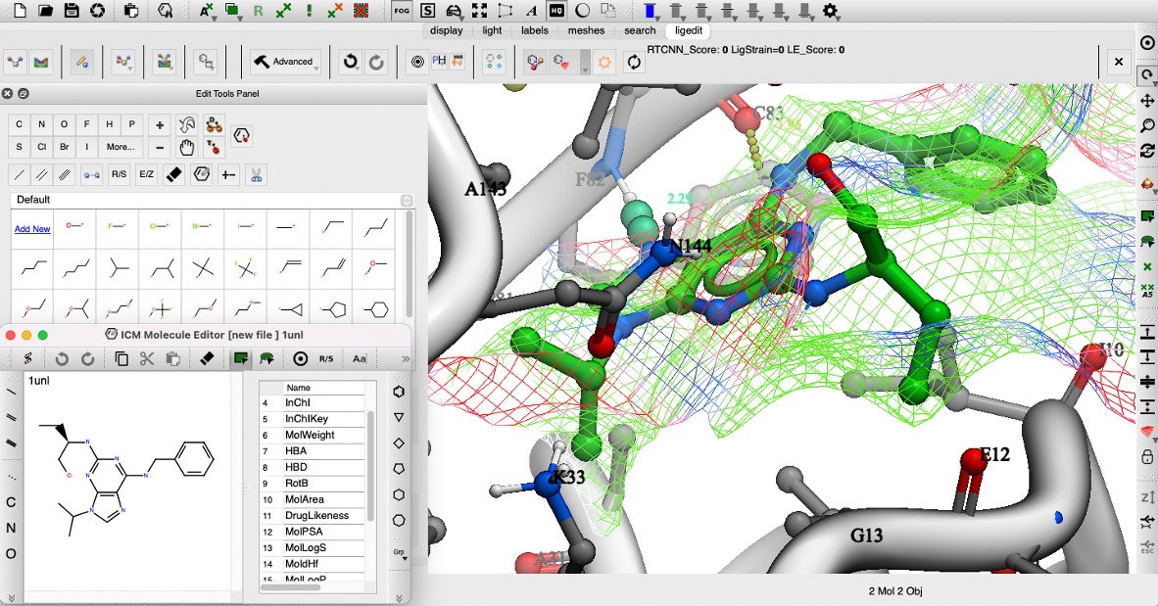Toggle the S button in the top toolbar
This screenshot has width=1158, height=606.
pyautogui.click(x=427, y=11)
